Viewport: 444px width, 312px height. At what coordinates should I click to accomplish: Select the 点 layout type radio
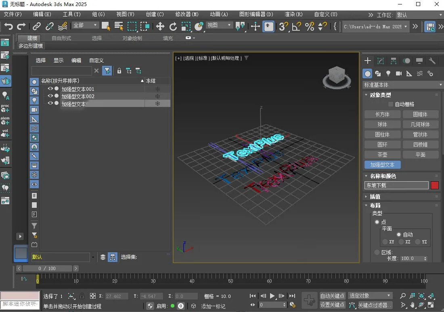tap(377, 222)
